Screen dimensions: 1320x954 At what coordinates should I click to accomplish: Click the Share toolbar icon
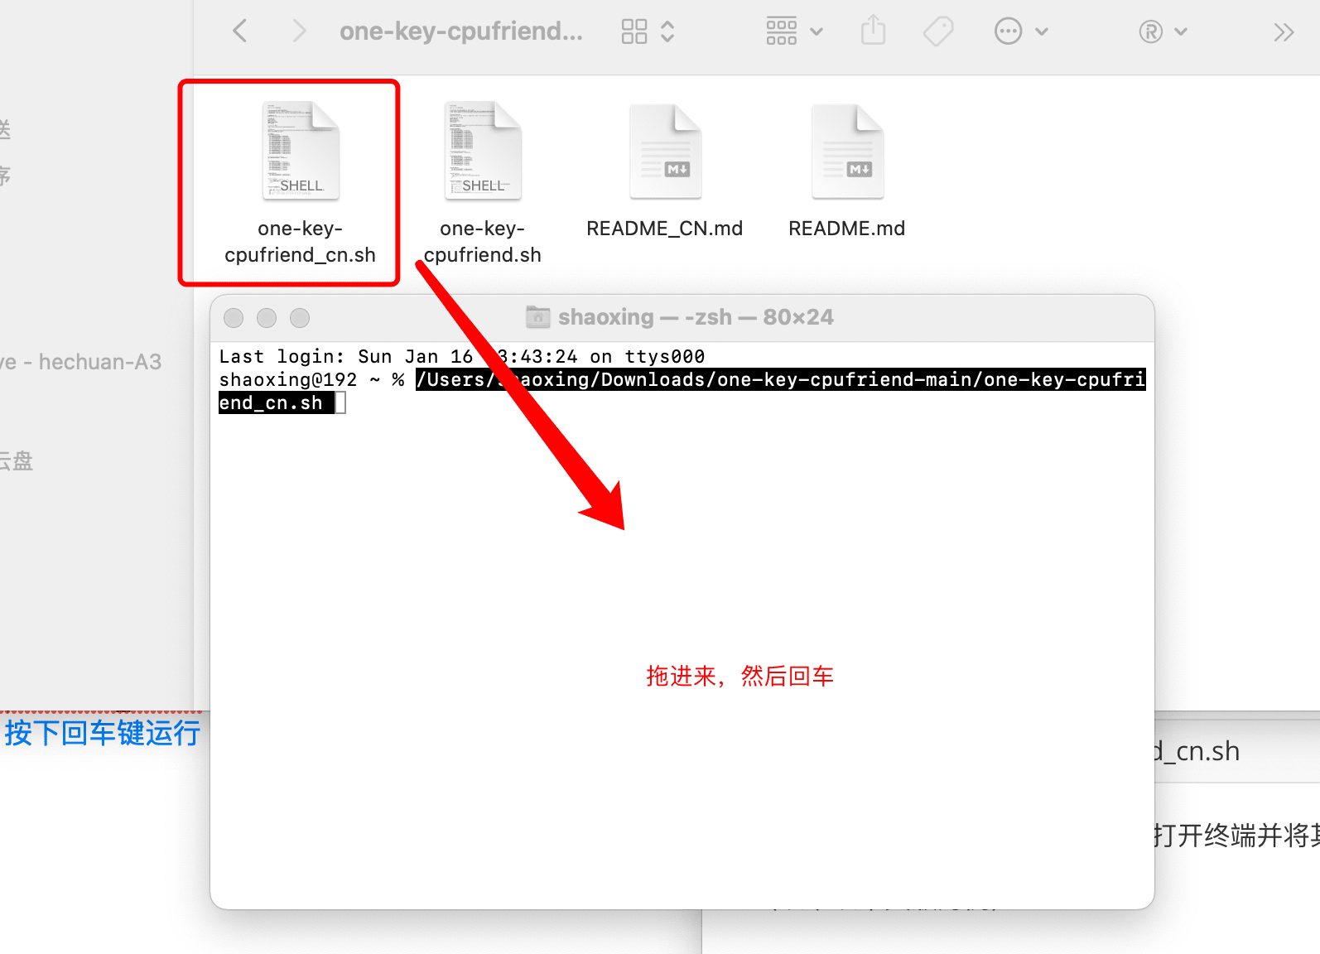pyautogui.click(x=873, y=31)
